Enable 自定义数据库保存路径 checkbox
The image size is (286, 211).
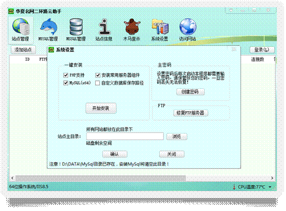(98, 83)
